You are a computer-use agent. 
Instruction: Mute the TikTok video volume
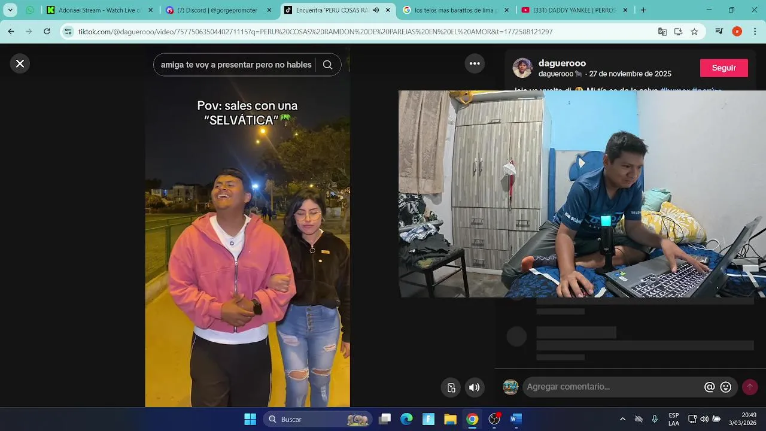pyautogui.click(x=474, y=387)
